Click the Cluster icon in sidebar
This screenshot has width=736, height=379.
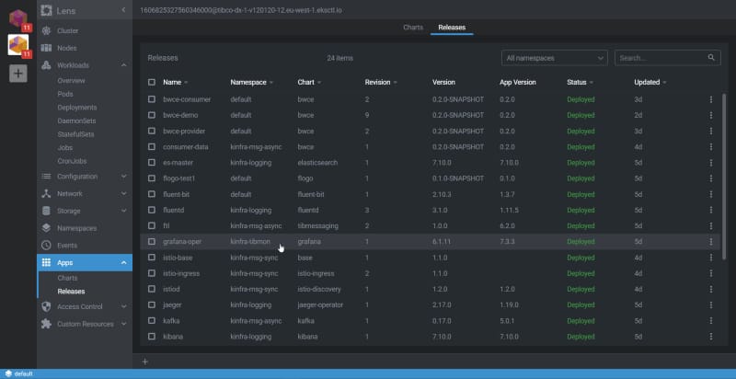coord(47,31)
